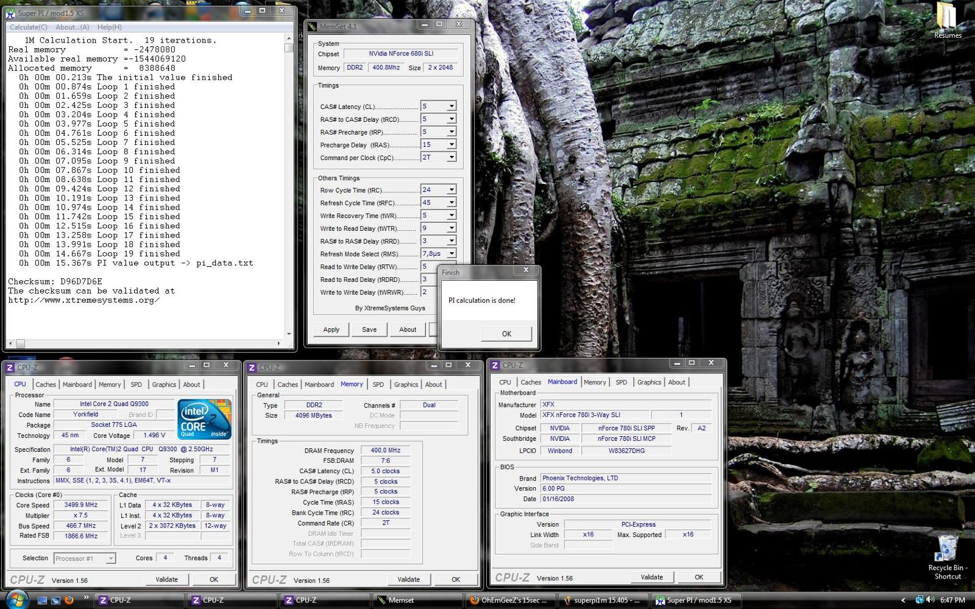Click Apply in the MemSet window

(331, 329)
